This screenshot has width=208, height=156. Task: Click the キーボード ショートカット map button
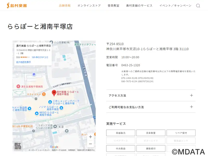[39, 150]
